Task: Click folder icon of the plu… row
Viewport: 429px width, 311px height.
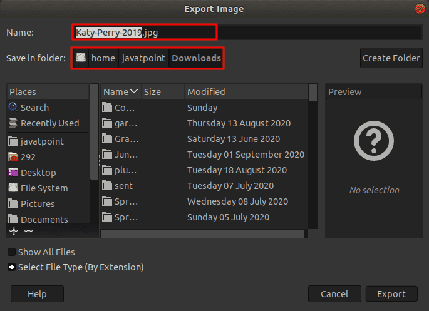Action: pos(107,170)
